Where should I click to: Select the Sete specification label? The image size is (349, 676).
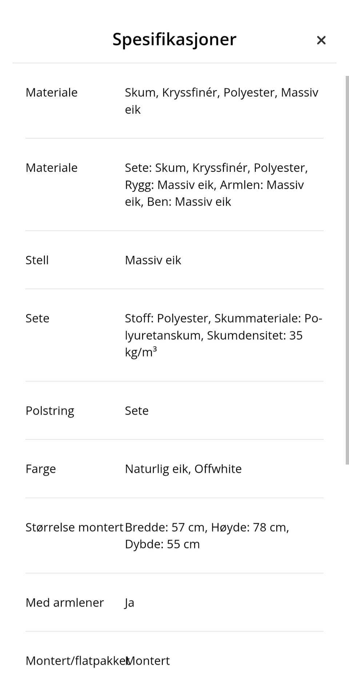(x=37, y=318)
